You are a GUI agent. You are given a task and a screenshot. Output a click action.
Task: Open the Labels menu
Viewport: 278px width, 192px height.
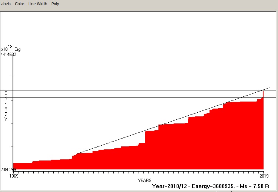pos(5,4)
